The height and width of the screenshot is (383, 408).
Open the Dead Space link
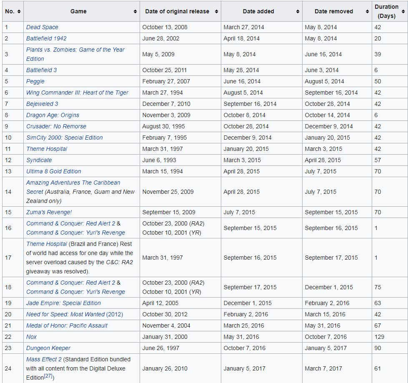tap(42, 27)
